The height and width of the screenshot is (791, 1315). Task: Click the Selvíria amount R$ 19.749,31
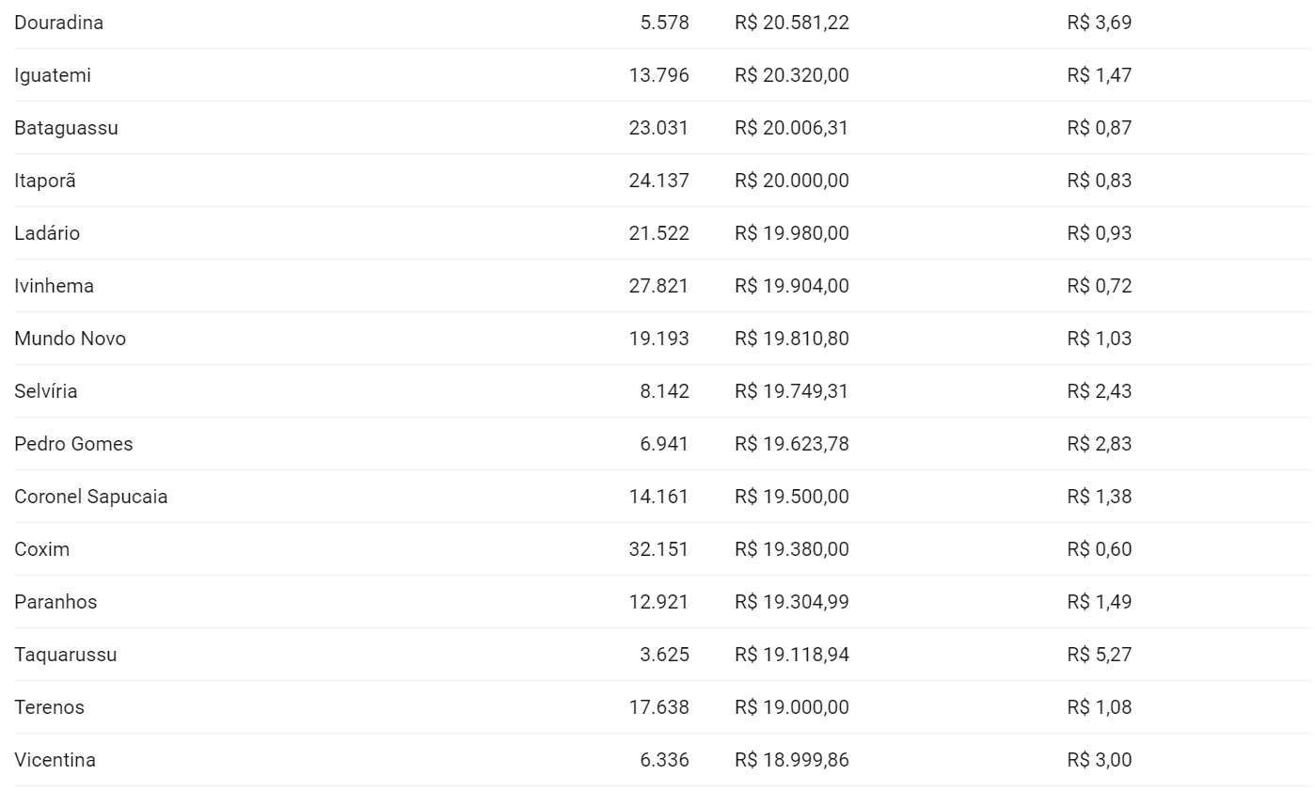pyautogui.click(x=791, y=391)
